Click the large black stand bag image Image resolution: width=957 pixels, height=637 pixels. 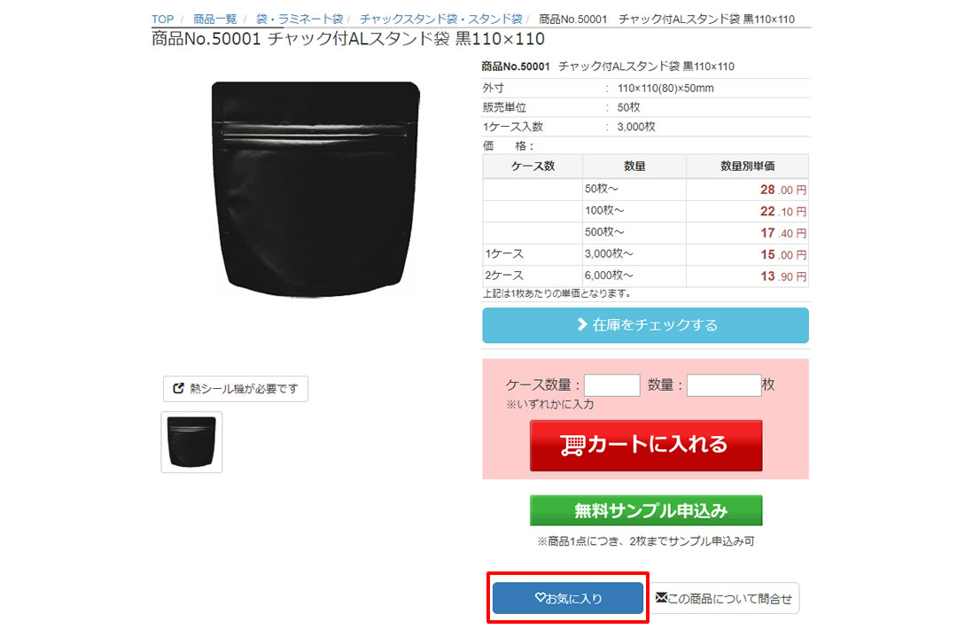pos(315,189)
